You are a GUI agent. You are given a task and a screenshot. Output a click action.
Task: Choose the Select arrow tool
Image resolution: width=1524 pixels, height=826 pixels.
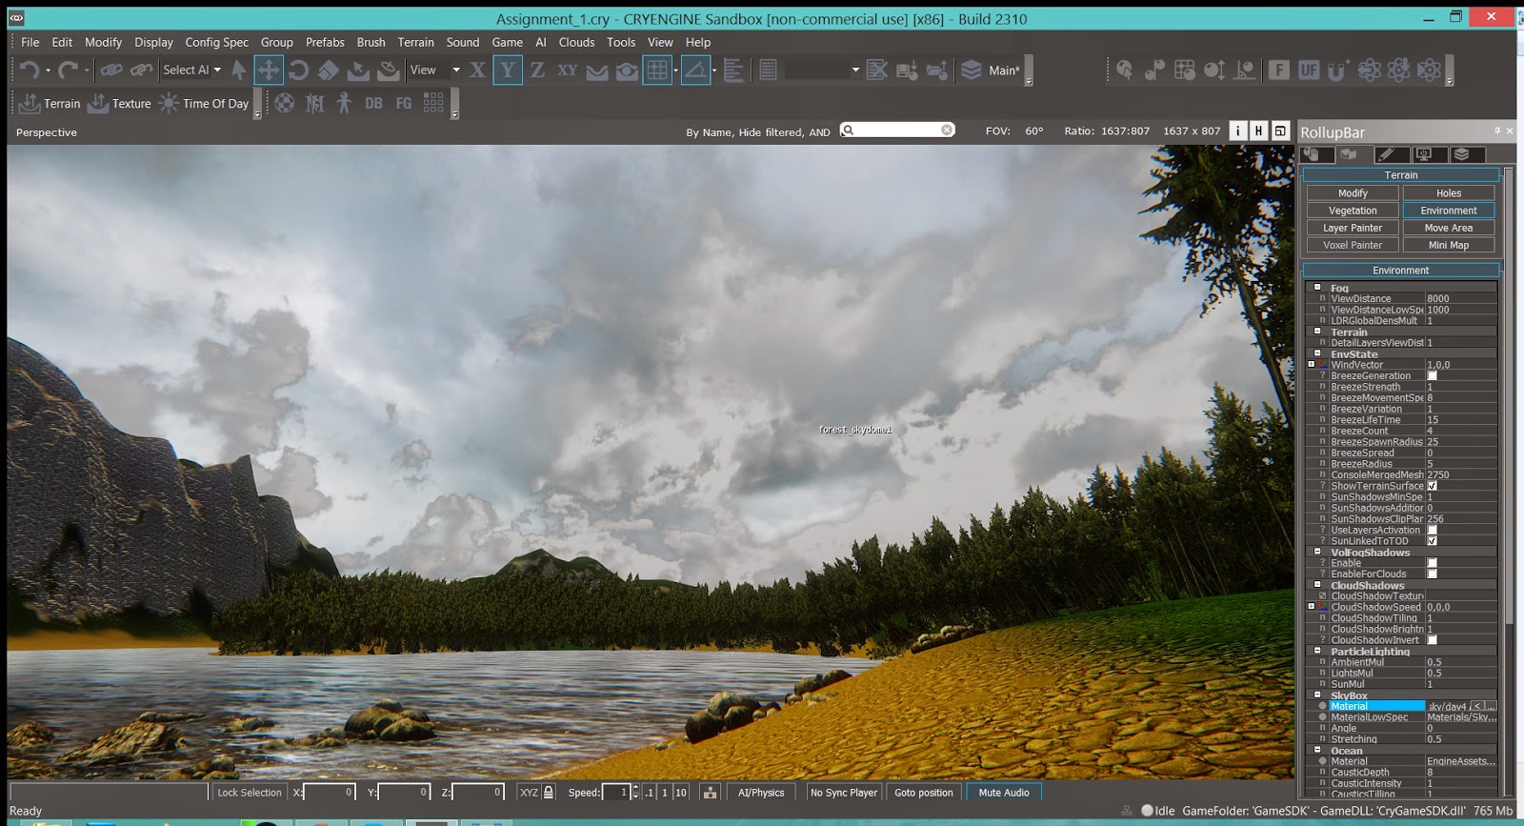[238, 70]
